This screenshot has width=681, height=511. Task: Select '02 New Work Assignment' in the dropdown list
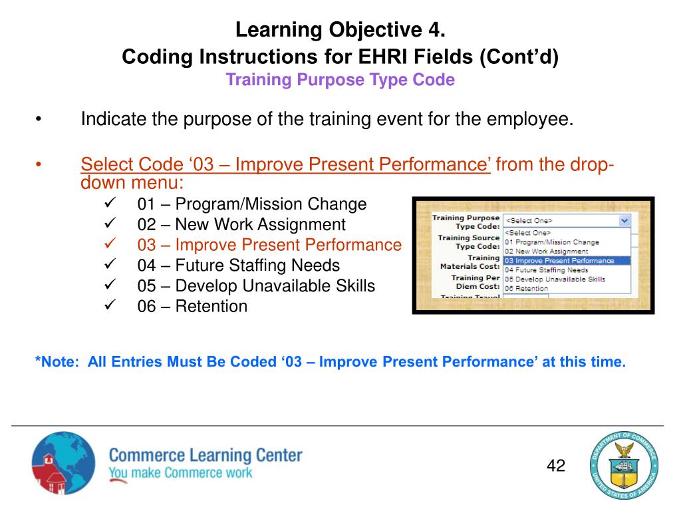pos(547,252)
